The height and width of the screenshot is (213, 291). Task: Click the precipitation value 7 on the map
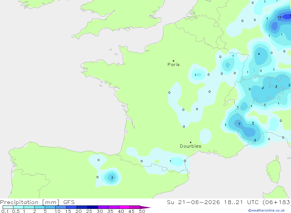pos(239,124)
